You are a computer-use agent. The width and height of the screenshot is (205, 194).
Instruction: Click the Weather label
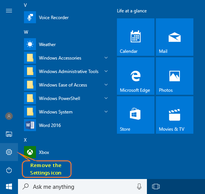tap(47, 45)
